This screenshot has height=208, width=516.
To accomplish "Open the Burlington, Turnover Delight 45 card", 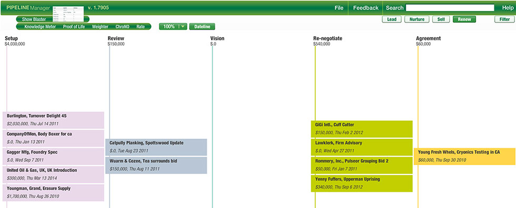I will 53,120.
